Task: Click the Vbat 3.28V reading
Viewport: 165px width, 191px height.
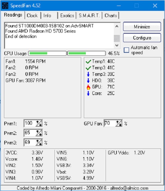Action: click(x=75, y=172)
